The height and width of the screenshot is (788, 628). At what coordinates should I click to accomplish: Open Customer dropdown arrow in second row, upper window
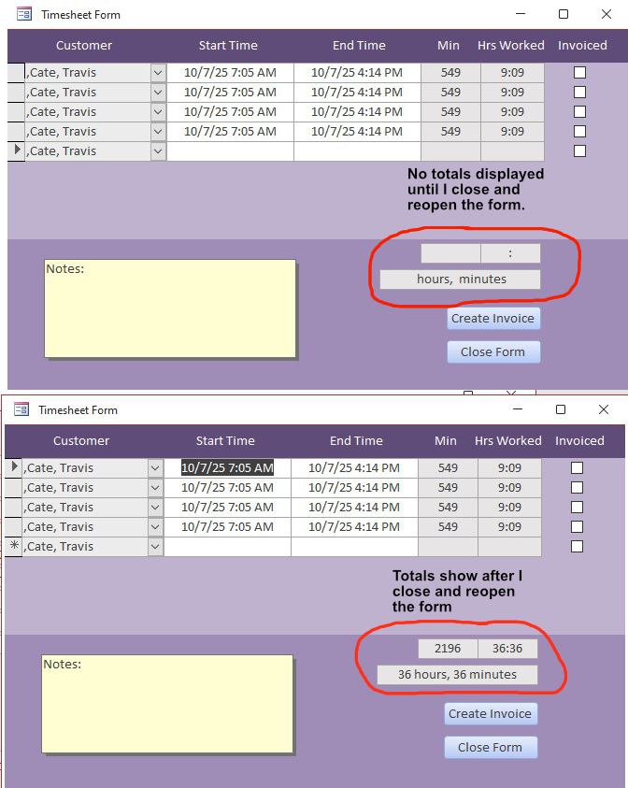pyautogui.click(x=158, y=92)
